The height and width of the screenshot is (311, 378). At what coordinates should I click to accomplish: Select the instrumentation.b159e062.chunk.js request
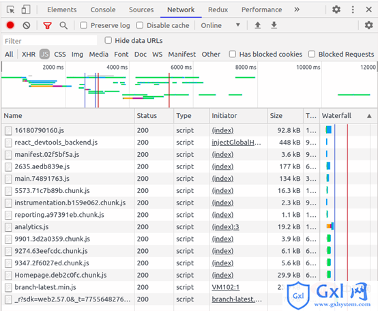click(70, 203)
